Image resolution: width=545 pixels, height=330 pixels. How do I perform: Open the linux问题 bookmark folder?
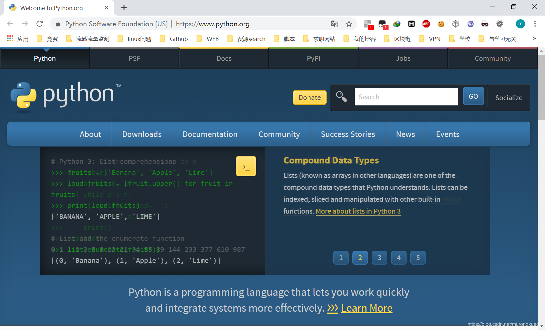tap(134, 39)
